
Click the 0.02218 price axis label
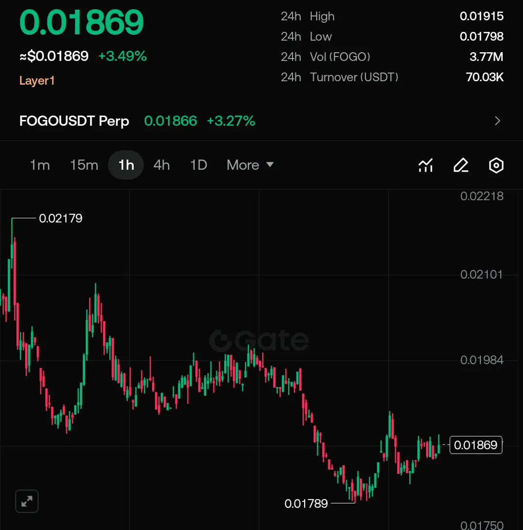482,196
